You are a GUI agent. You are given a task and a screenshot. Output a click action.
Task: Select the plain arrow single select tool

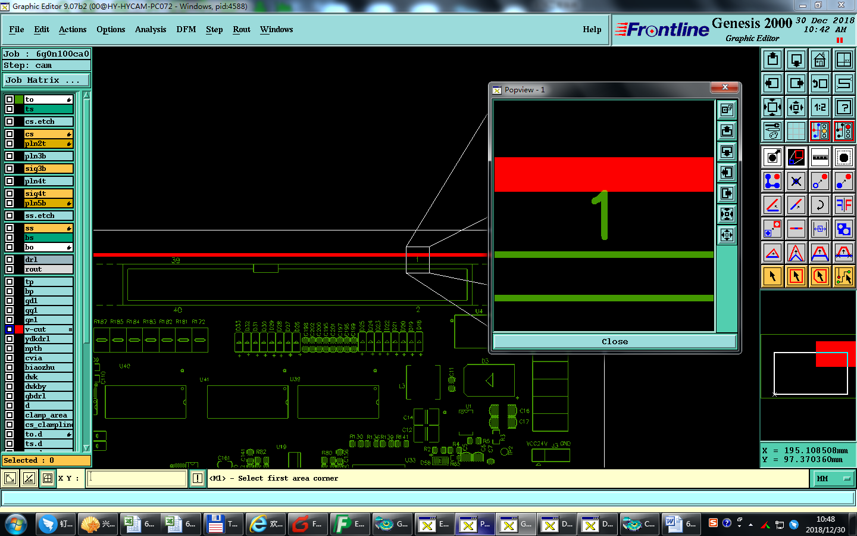pyautogui.click(x=772, y=276)
